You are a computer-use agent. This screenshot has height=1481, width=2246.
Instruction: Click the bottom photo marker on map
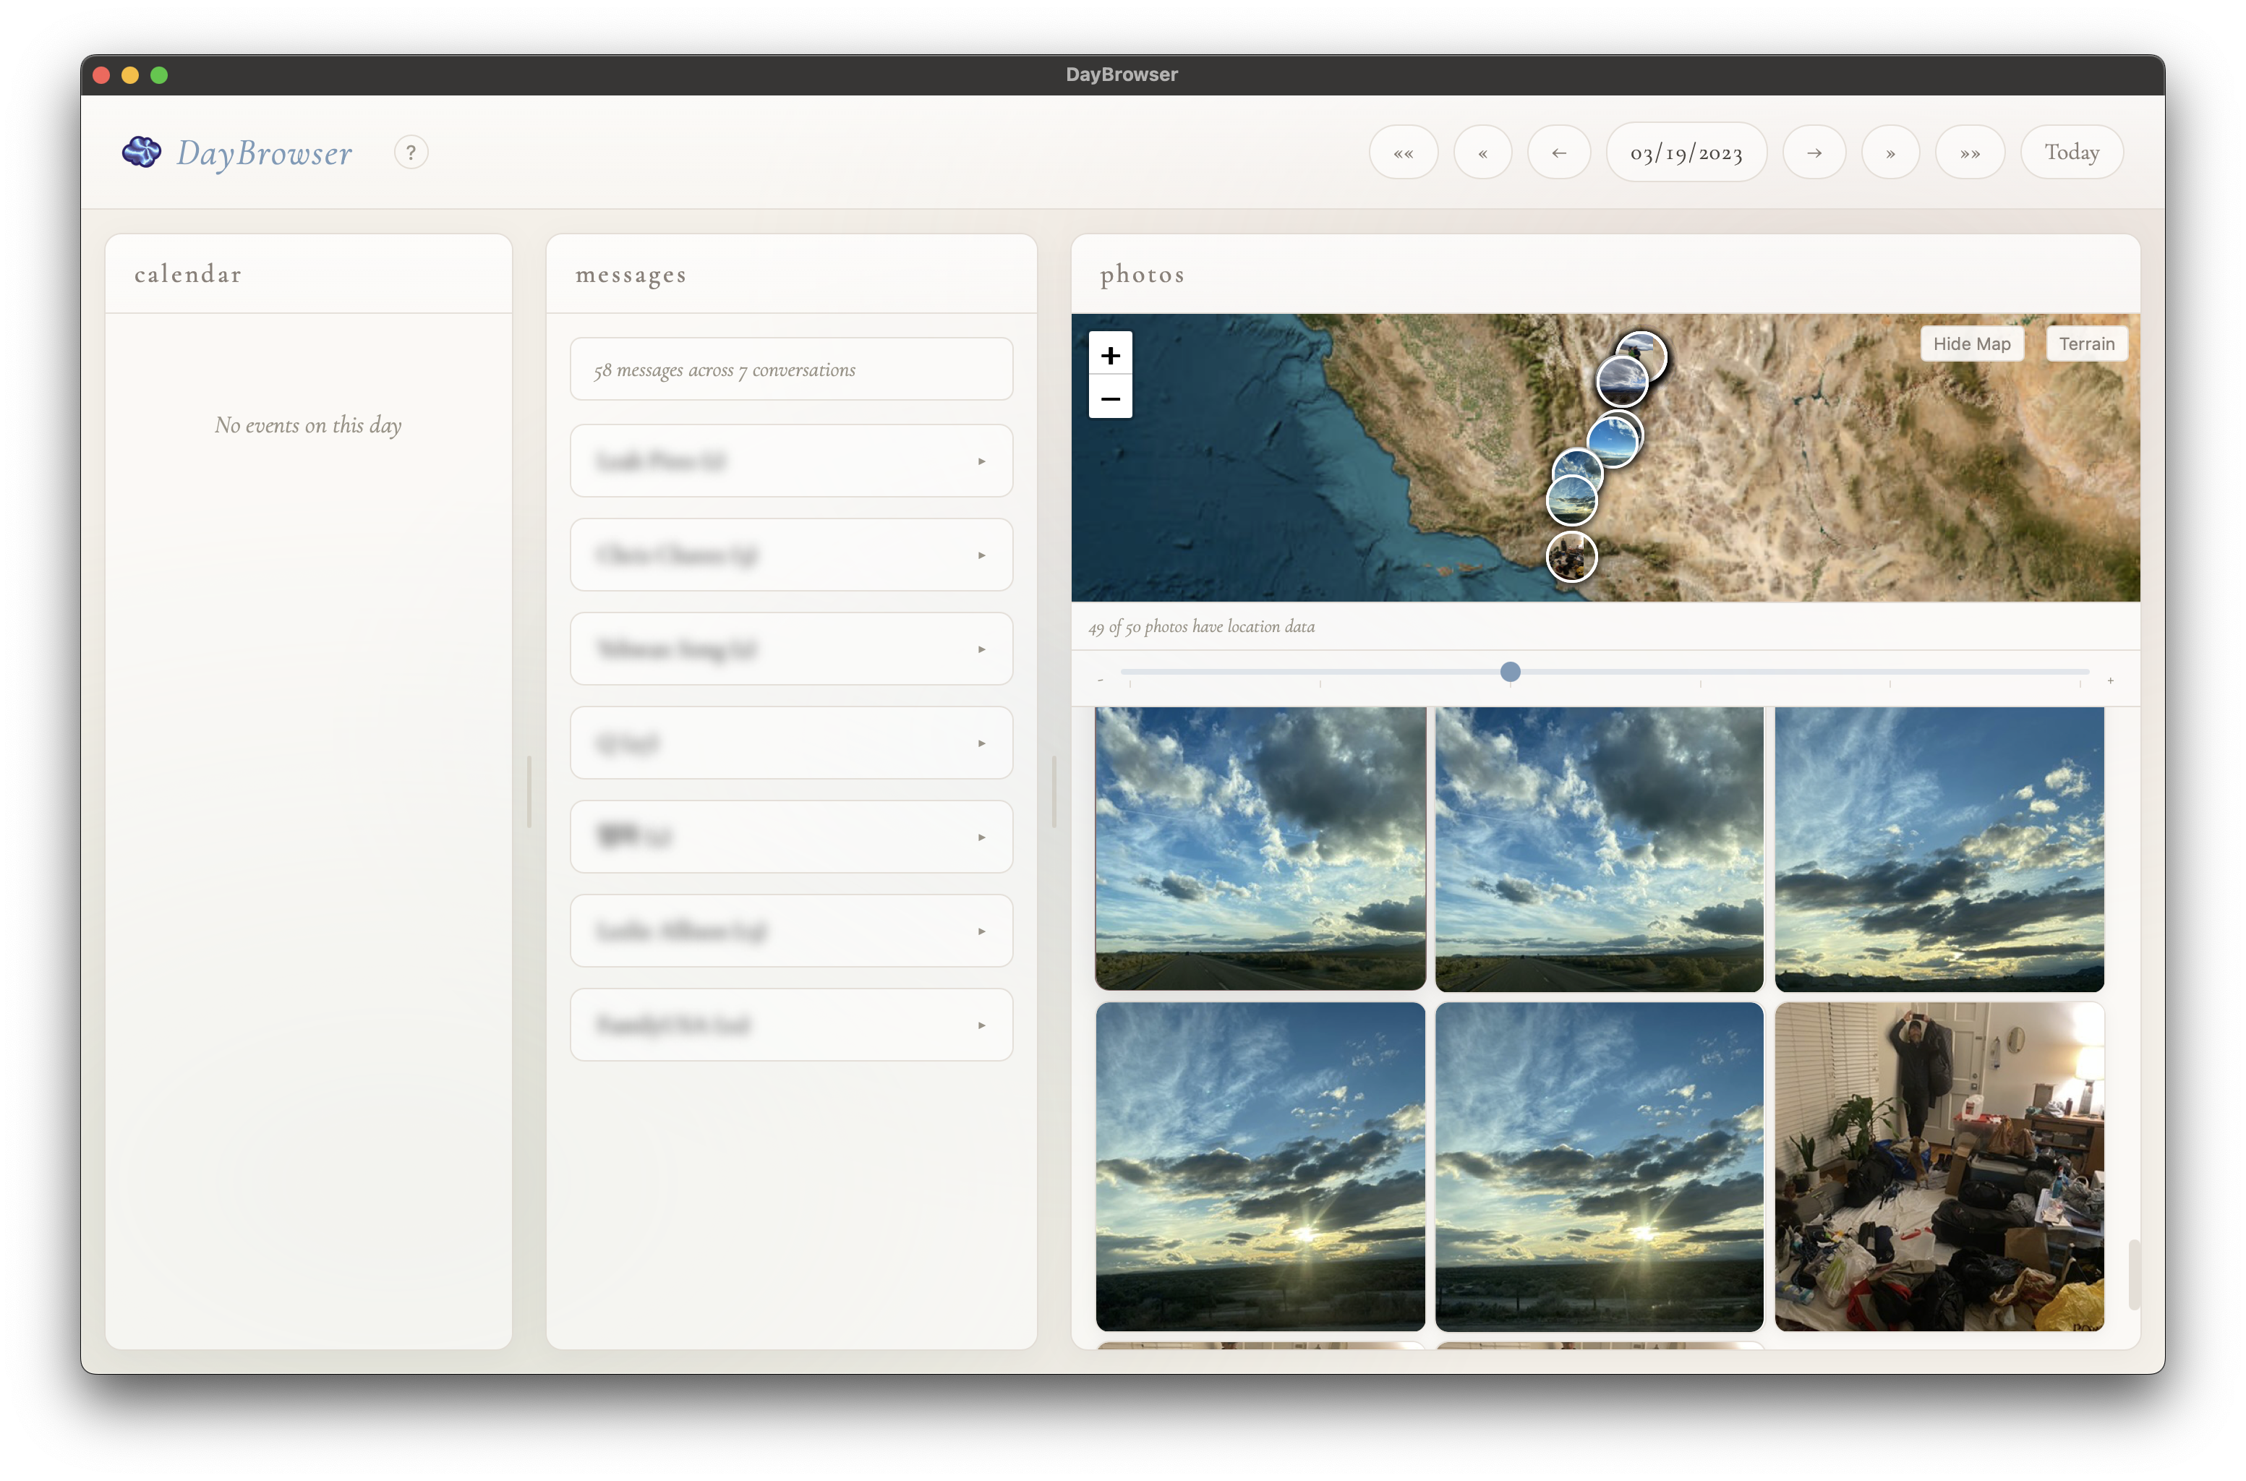pyautogui.click(x=1571, y=556)
